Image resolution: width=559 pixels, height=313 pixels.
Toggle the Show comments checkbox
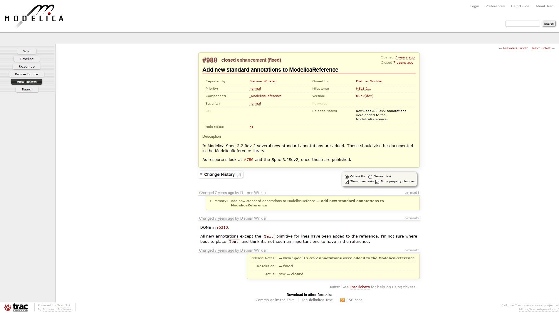pos(347,182)
